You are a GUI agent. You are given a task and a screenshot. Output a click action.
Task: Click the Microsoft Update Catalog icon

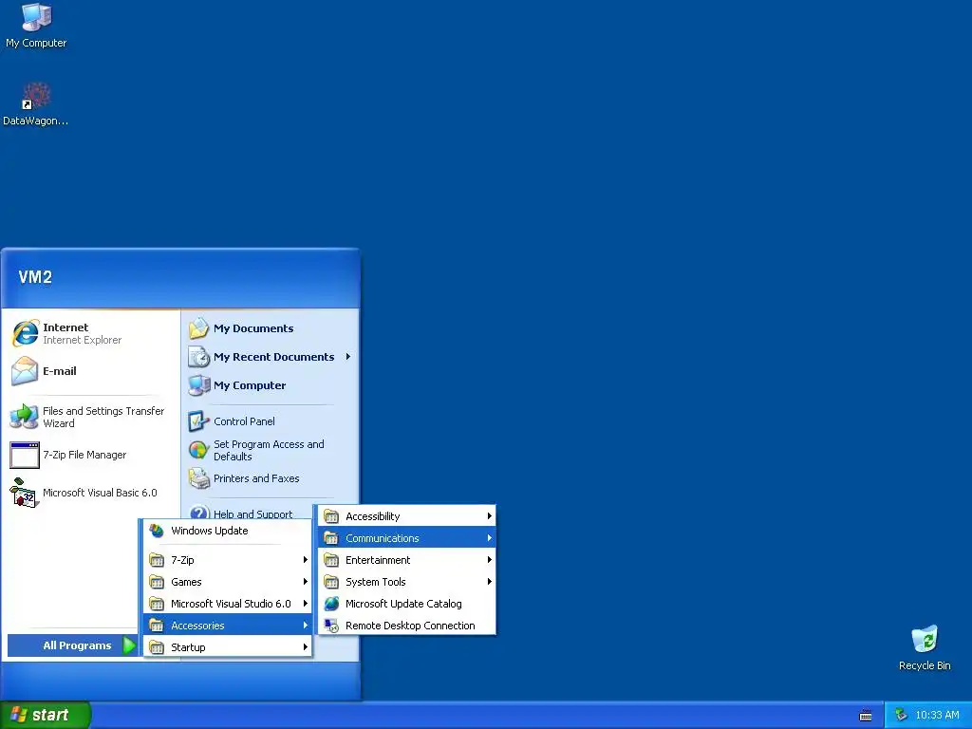pos(331,604)
